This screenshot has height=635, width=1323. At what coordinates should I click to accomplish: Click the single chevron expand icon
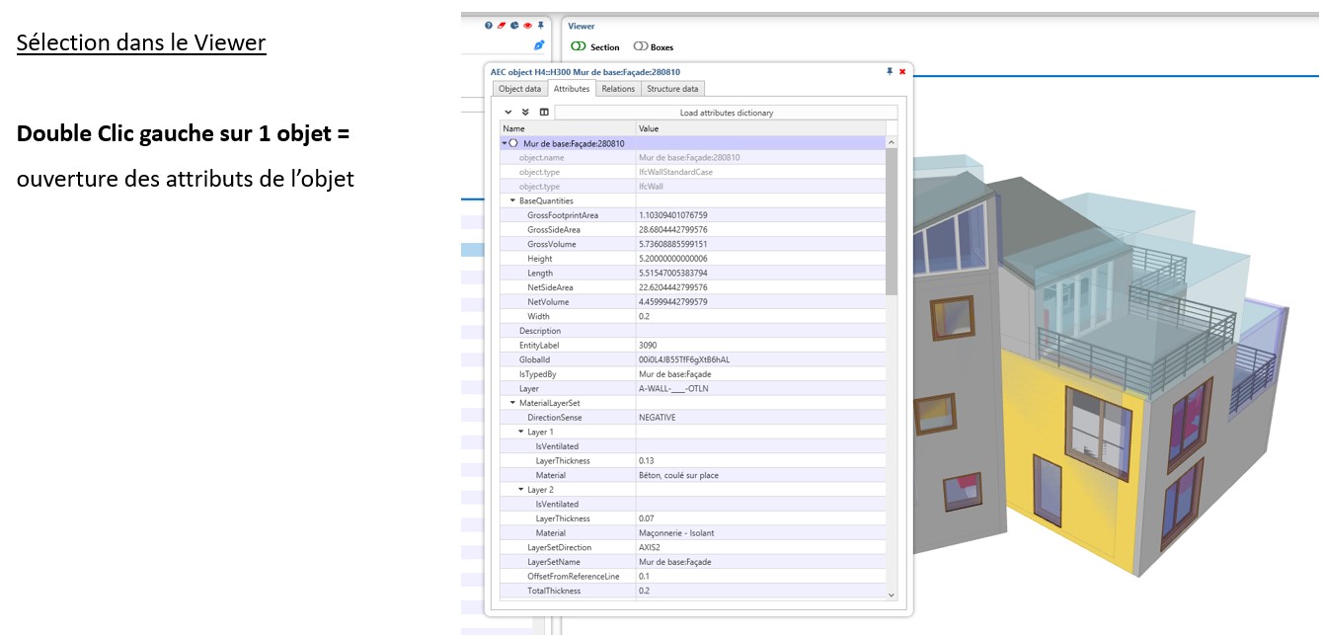[508, 113]
